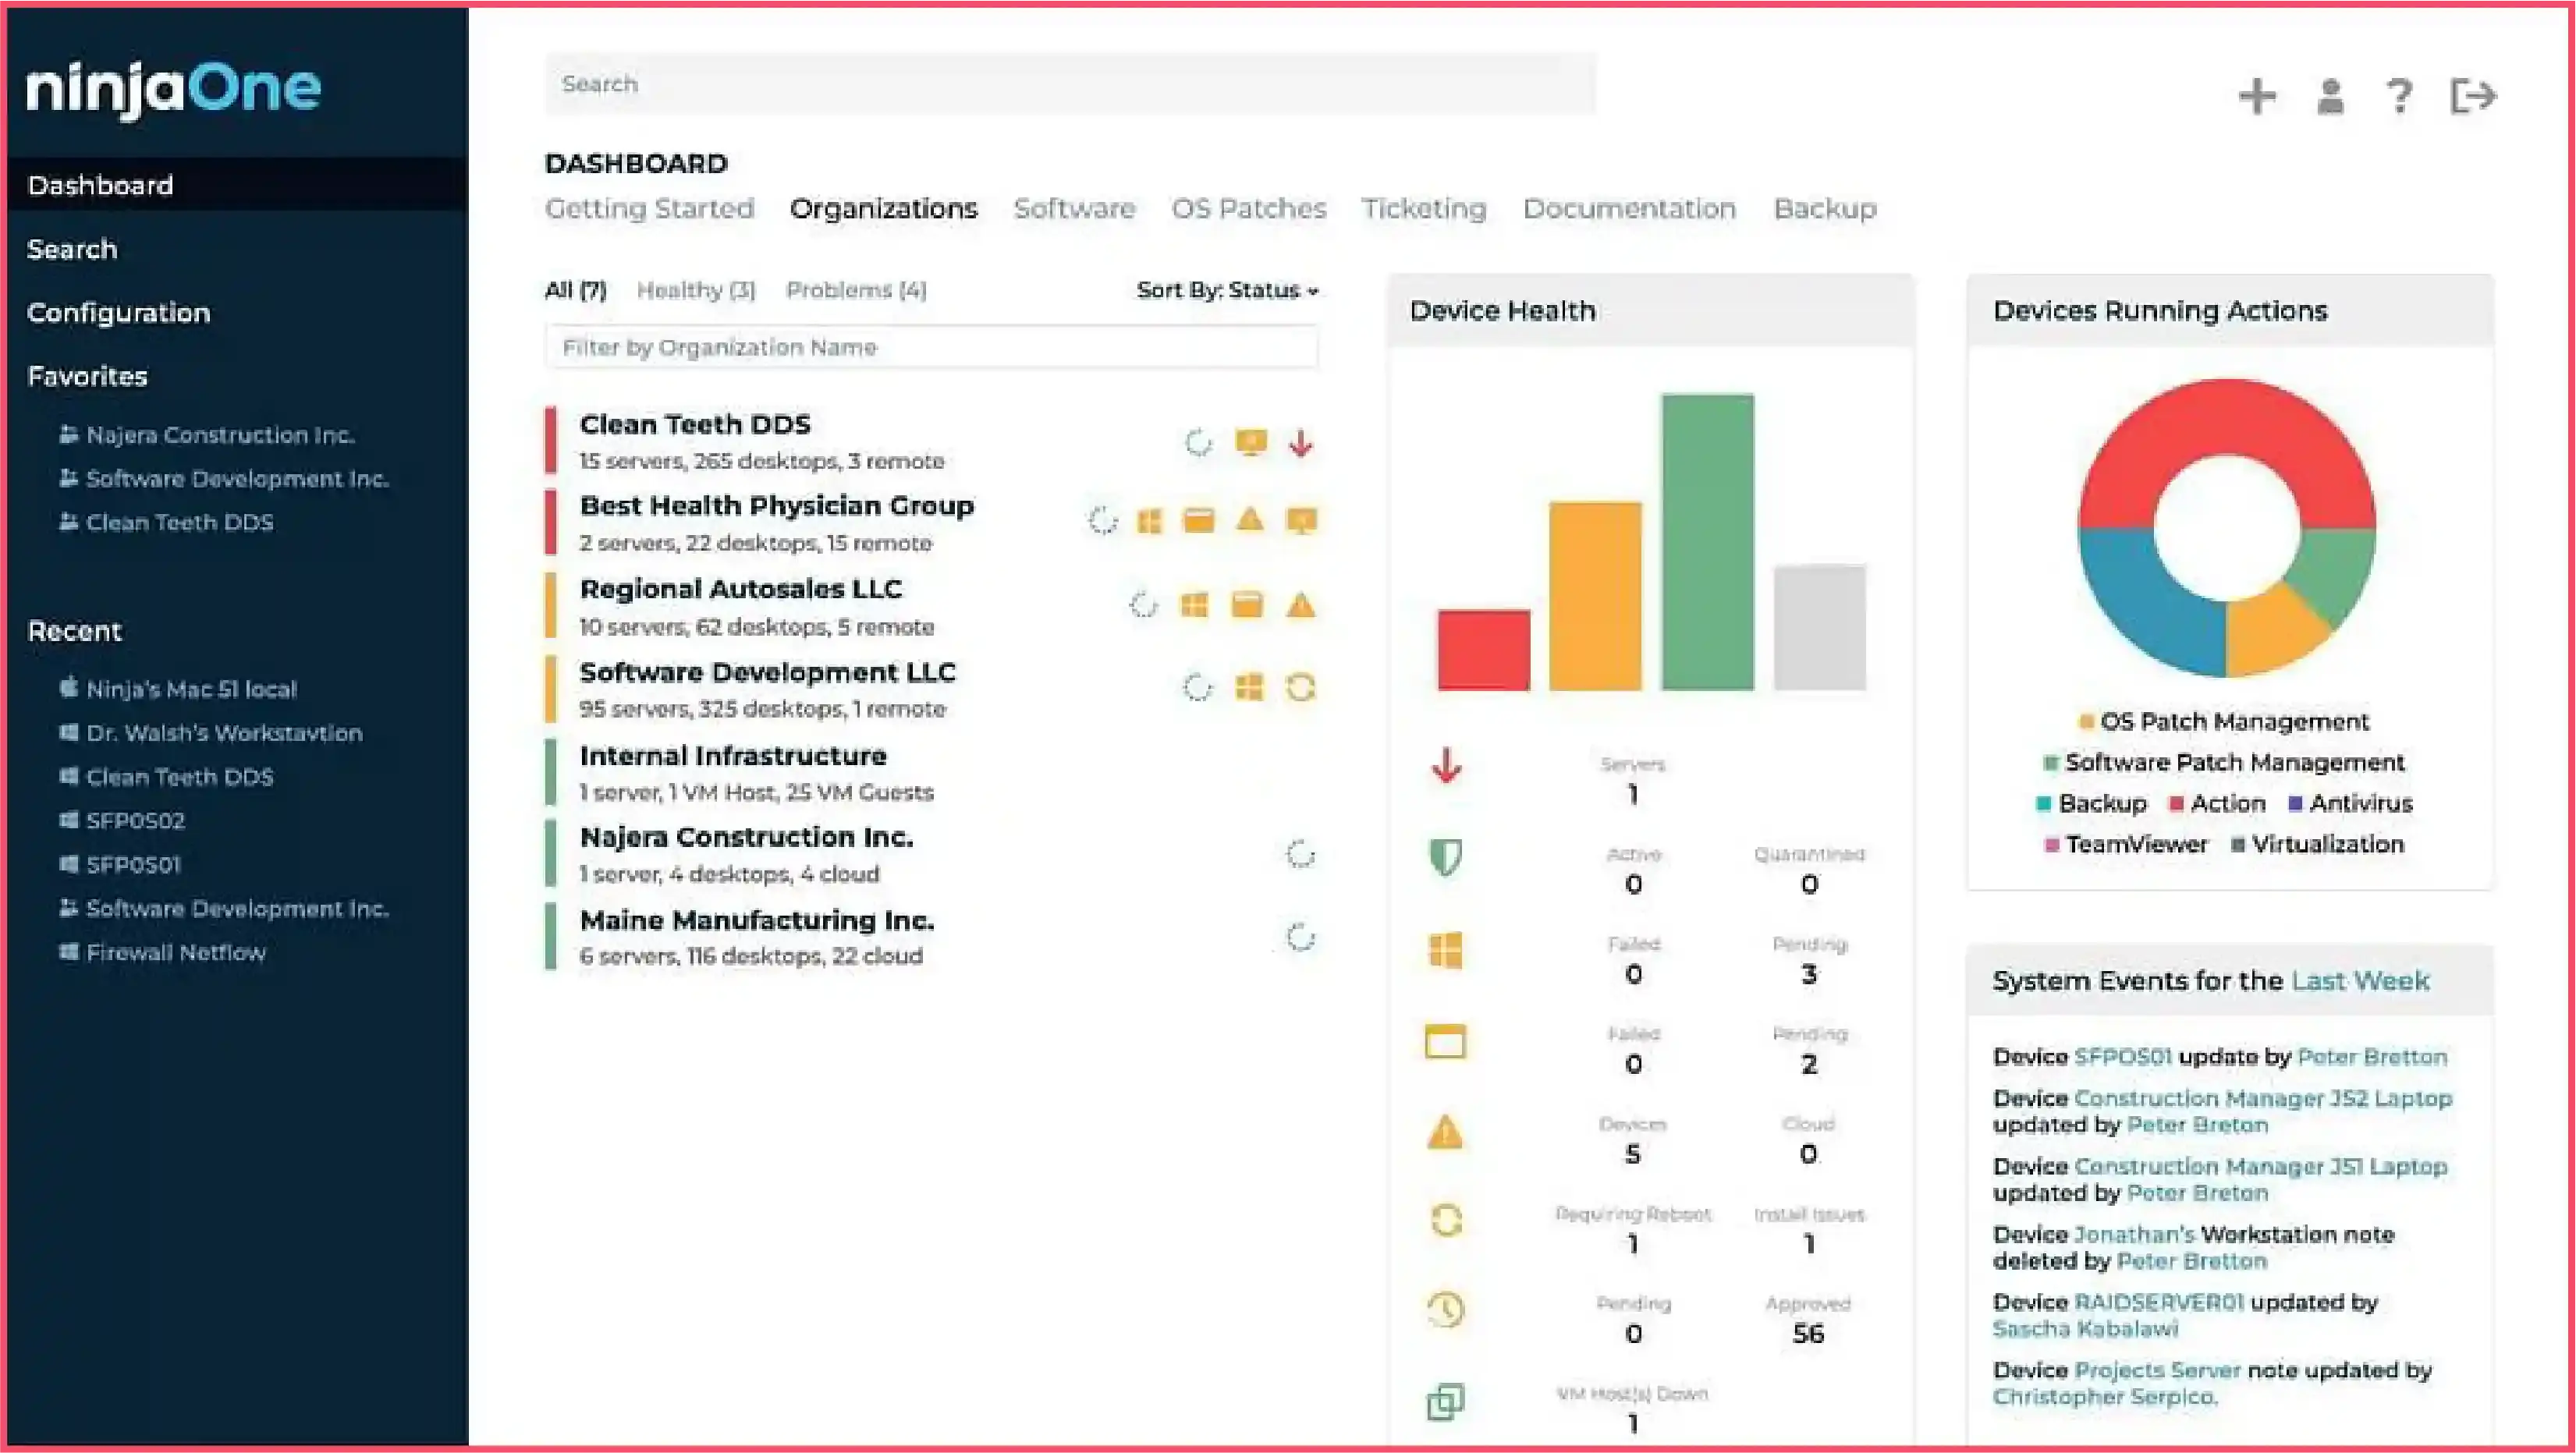Click the red down arrow on Clean Teeth DDS row
This screenshot has width=2576, height=1453.
[x=1300, y=442]
